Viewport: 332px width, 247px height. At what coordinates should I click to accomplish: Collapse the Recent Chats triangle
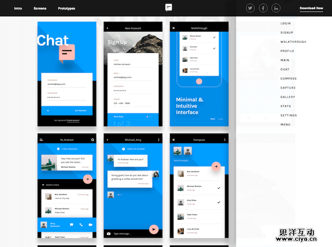(x=43, y=185)
